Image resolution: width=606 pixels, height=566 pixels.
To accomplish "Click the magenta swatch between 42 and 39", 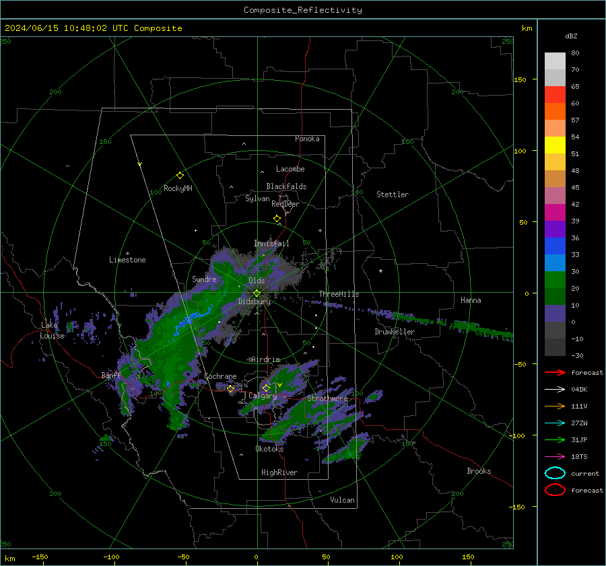I will click(555, 213).
